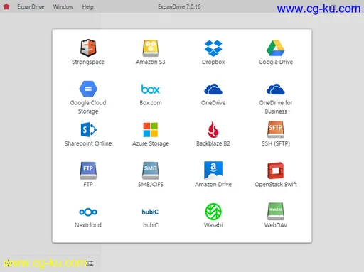
Task: Open the Help menu
Action: pos(88,7)
